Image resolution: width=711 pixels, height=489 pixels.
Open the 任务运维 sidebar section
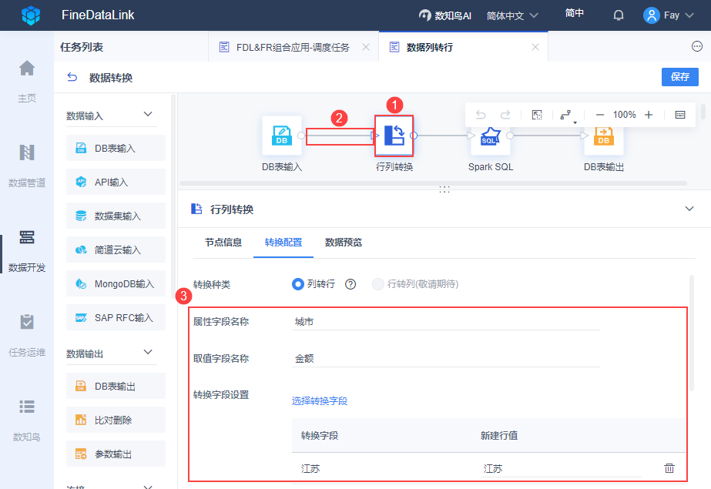27,335
